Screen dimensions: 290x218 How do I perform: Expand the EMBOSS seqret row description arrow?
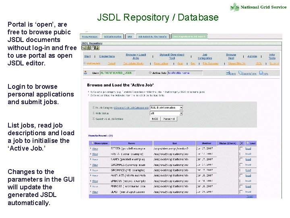coord(91,181)
